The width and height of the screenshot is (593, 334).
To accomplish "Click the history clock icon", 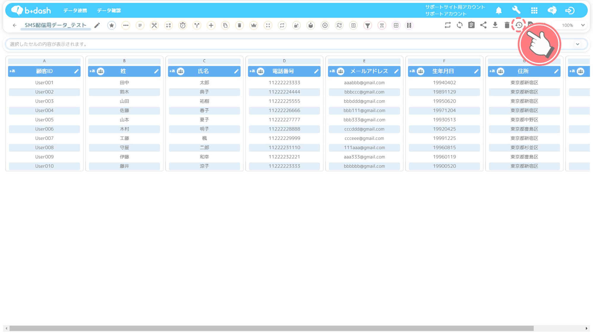I will click(519, 25).
